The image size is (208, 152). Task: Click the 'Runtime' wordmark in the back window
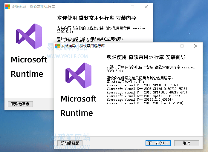coord(27,74)
